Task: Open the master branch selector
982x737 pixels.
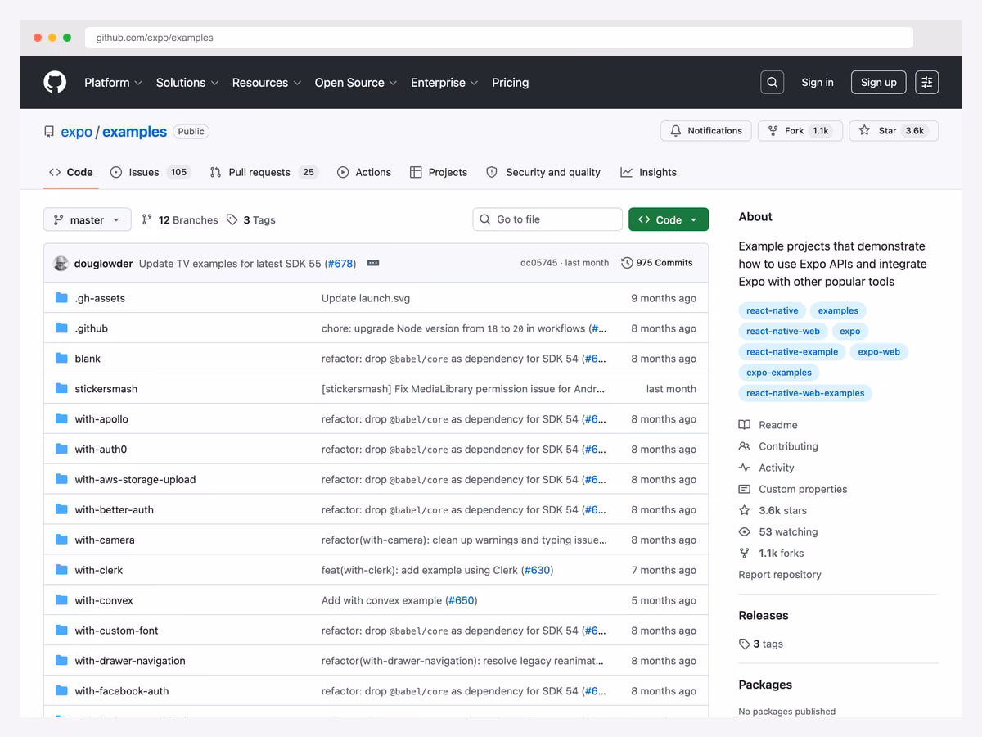Action: coord(87,219)
